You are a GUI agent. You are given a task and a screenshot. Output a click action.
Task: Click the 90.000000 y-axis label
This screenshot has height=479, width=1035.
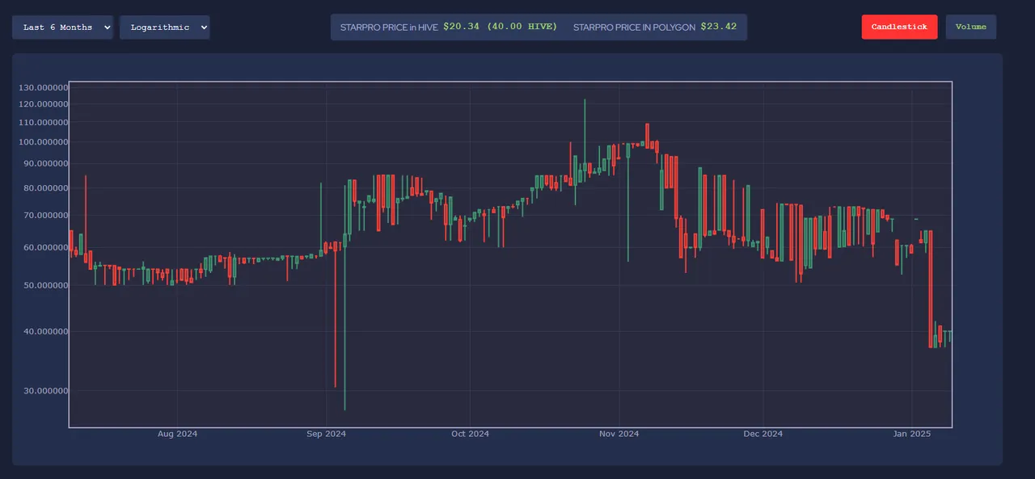44,163
